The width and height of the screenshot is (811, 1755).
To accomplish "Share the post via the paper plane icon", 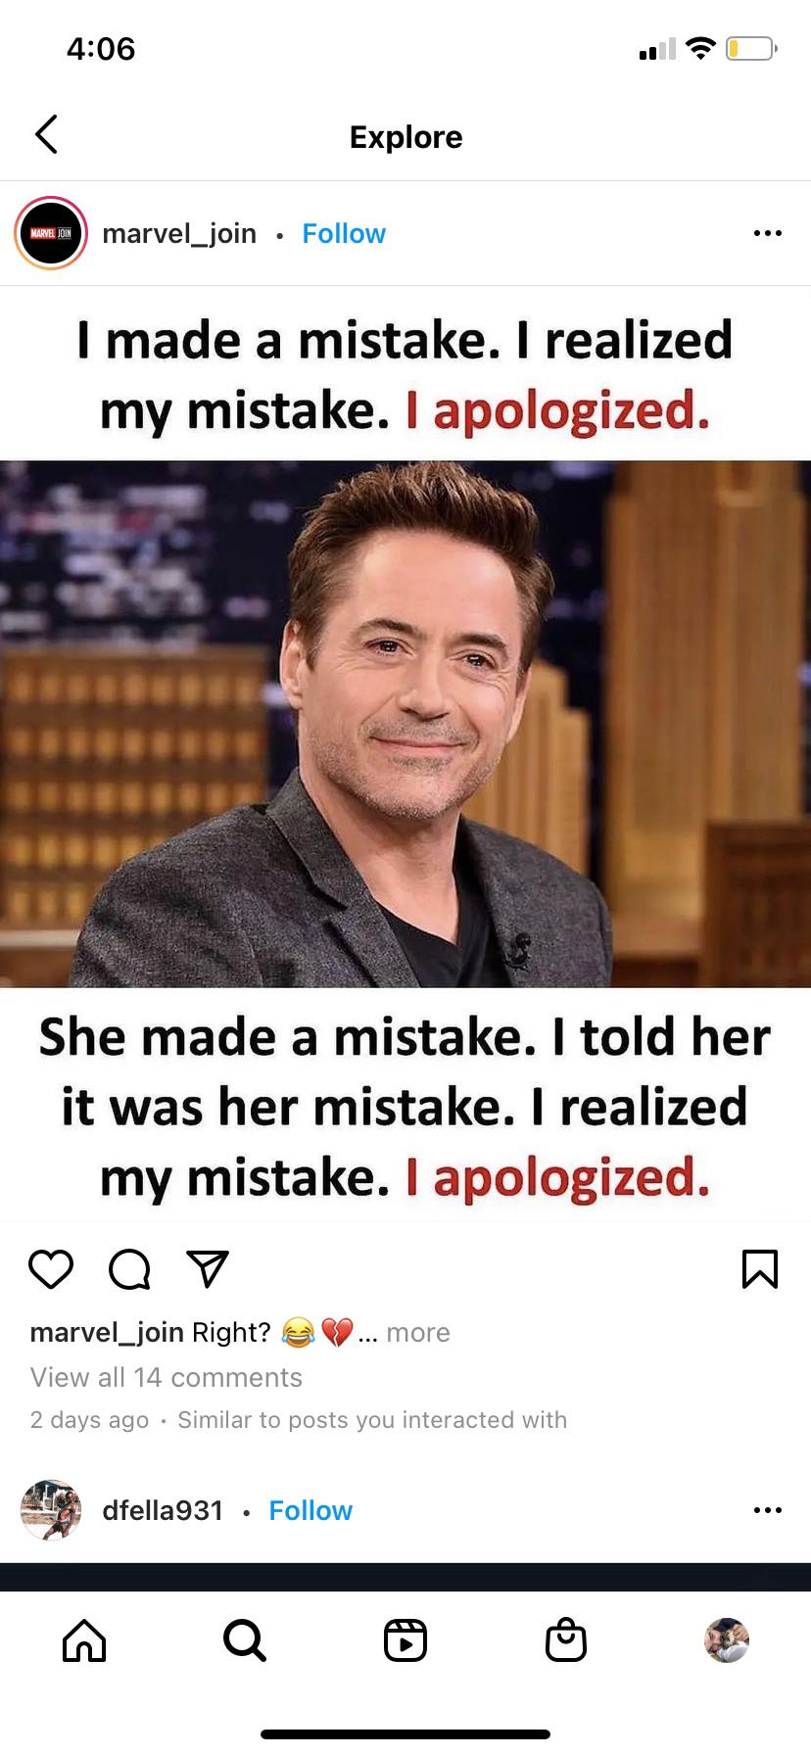I will click(208, 1268).
